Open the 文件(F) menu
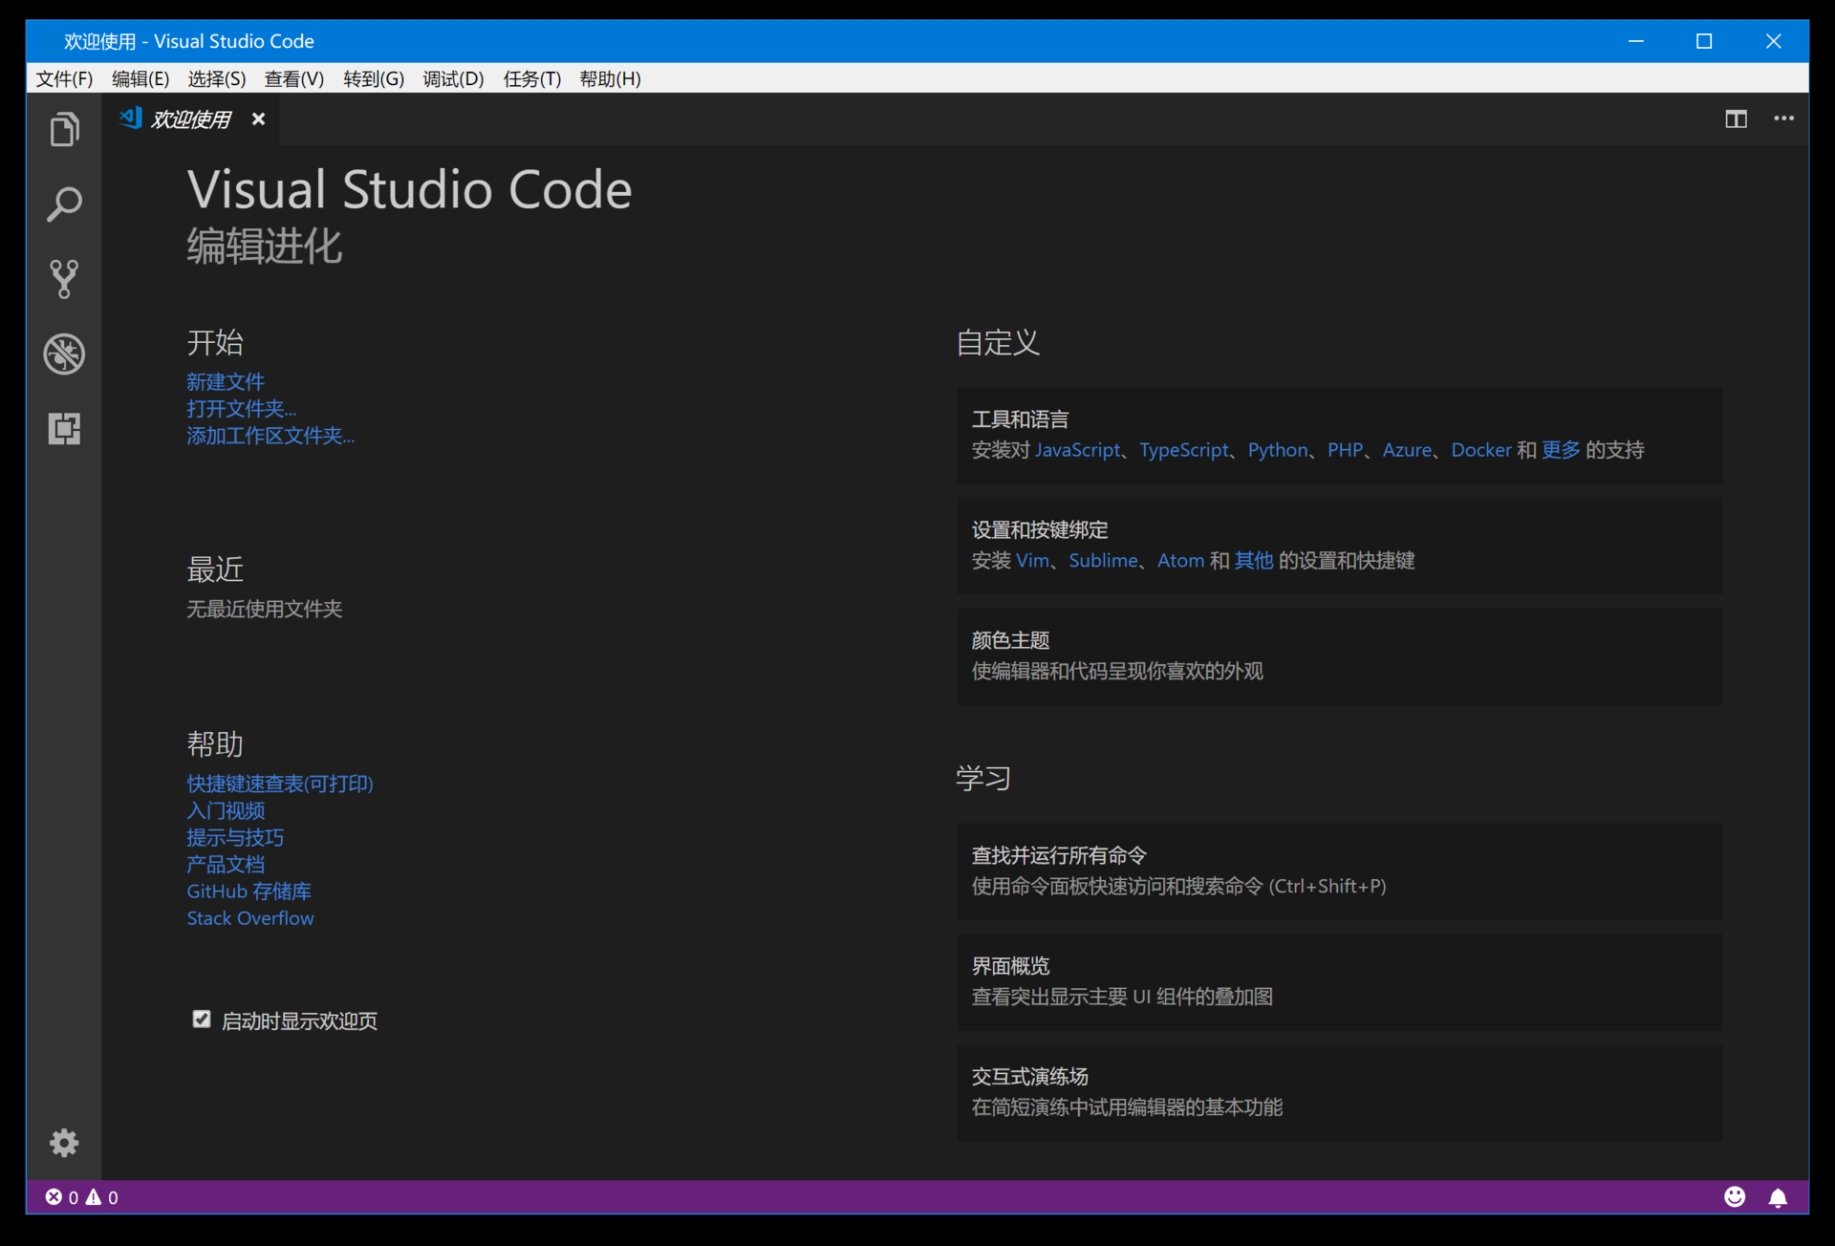Image resolution: width=1835 pixels, height=1246 pixels. pyautogui.click(x=64, y=78)
